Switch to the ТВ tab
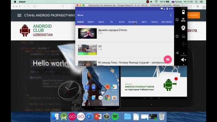Viewport: 217px width, 122px height. (111, 22)
